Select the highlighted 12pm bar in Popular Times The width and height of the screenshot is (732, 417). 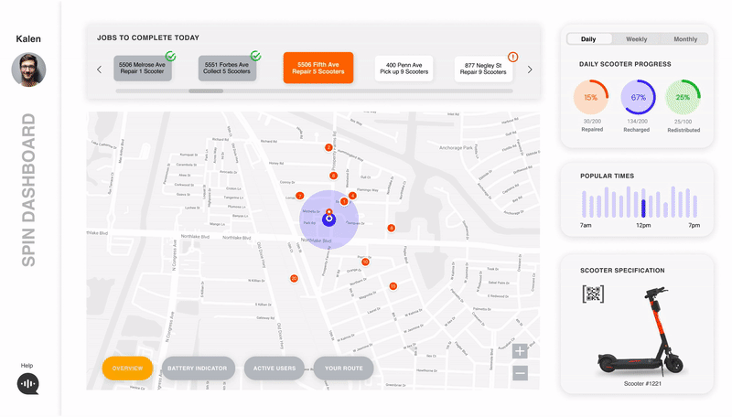coord(643,208)
